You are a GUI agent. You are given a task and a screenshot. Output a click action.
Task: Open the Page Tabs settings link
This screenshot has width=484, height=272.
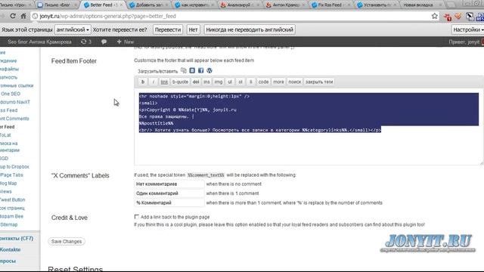12,175
